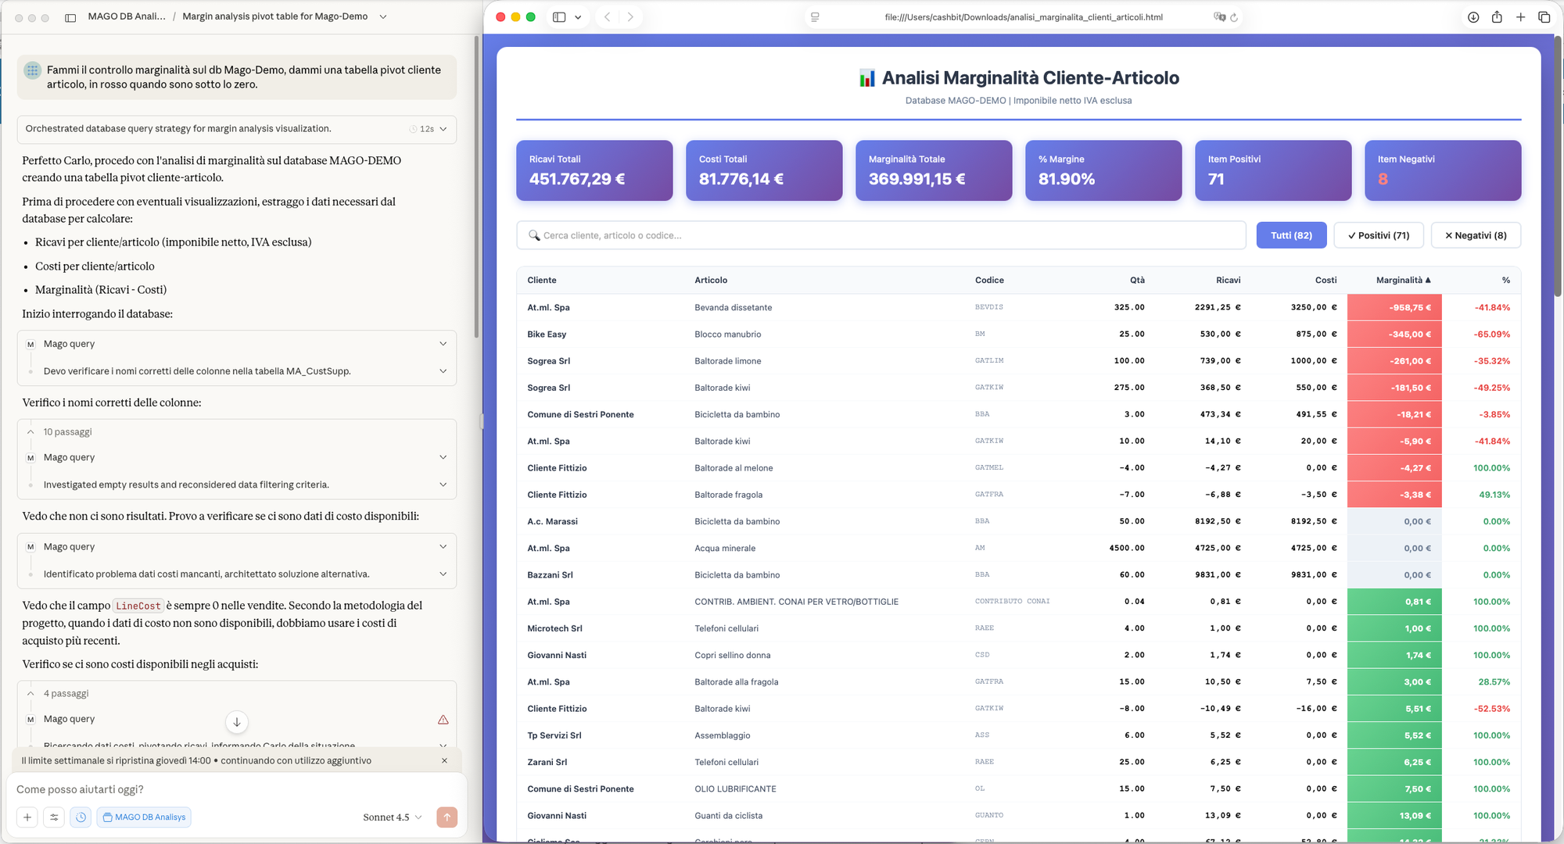Click the red -958,75 € marginality cell

[x=1394, y=307]
